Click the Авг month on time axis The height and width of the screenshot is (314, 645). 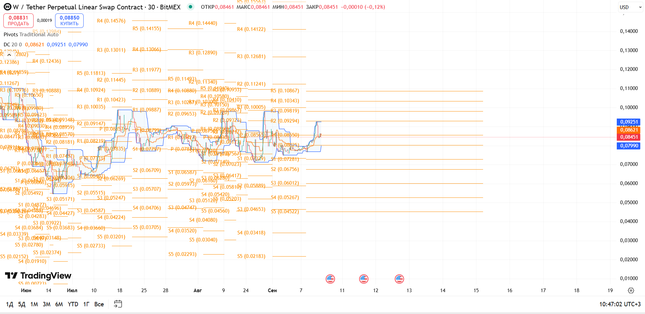[x=198, y=290]
